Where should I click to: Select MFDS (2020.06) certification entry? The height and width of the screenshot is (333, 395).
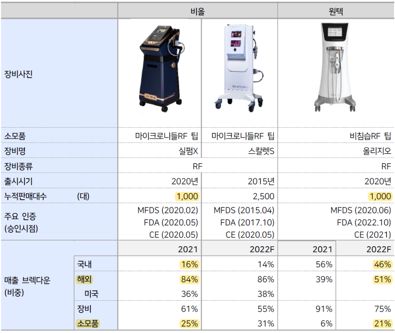[x=361, y=210]
